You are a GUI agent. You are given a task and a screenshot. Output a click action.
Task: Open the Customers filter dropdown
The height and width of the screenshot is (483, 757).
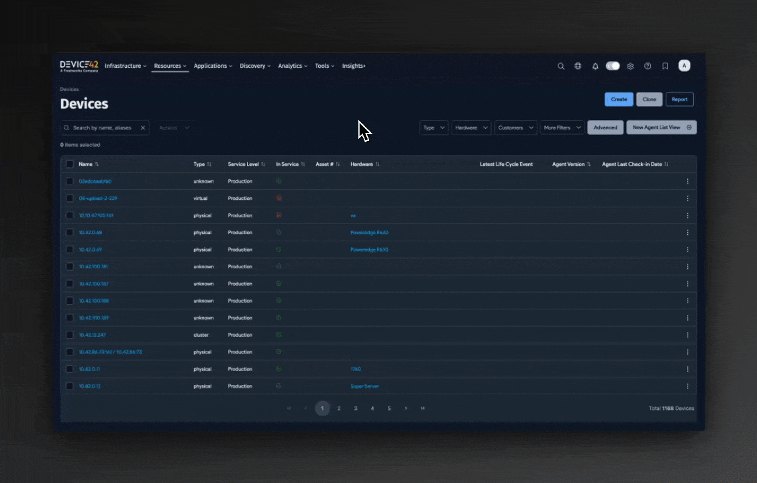click(515, 127)
